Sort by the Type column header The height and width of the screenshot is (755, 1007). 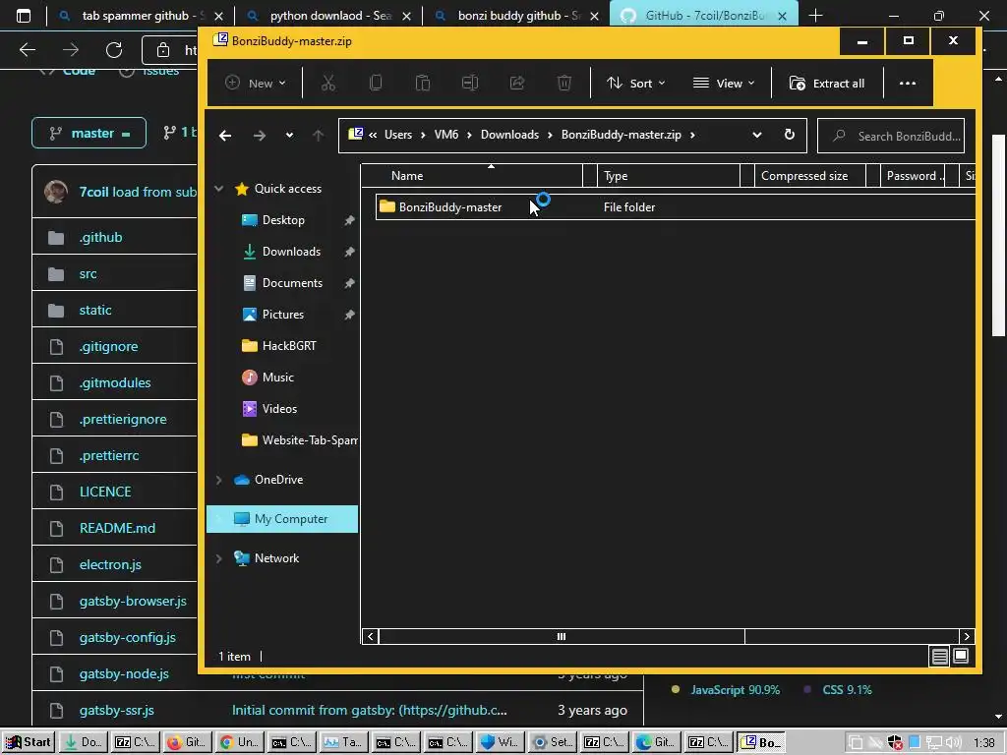click(669, 176)
